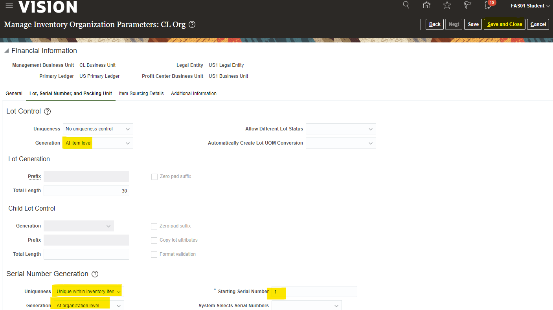Open the Watchlist flag icon
This screenshot has width=553, height=310.
[x=467, y=5]
